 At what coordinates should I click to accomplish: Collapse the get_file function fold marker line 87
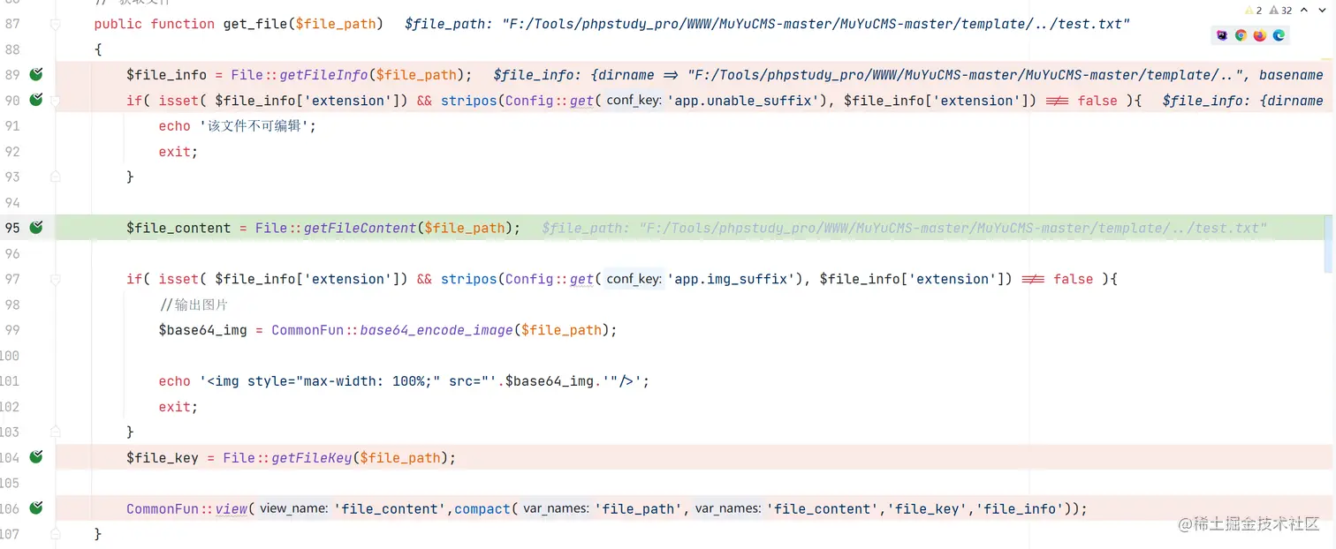pos(56,24)
